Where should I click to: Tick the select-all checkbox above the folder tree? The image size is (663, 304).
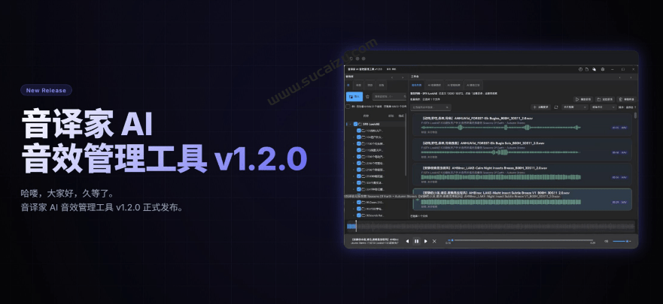tap(348, 107)
